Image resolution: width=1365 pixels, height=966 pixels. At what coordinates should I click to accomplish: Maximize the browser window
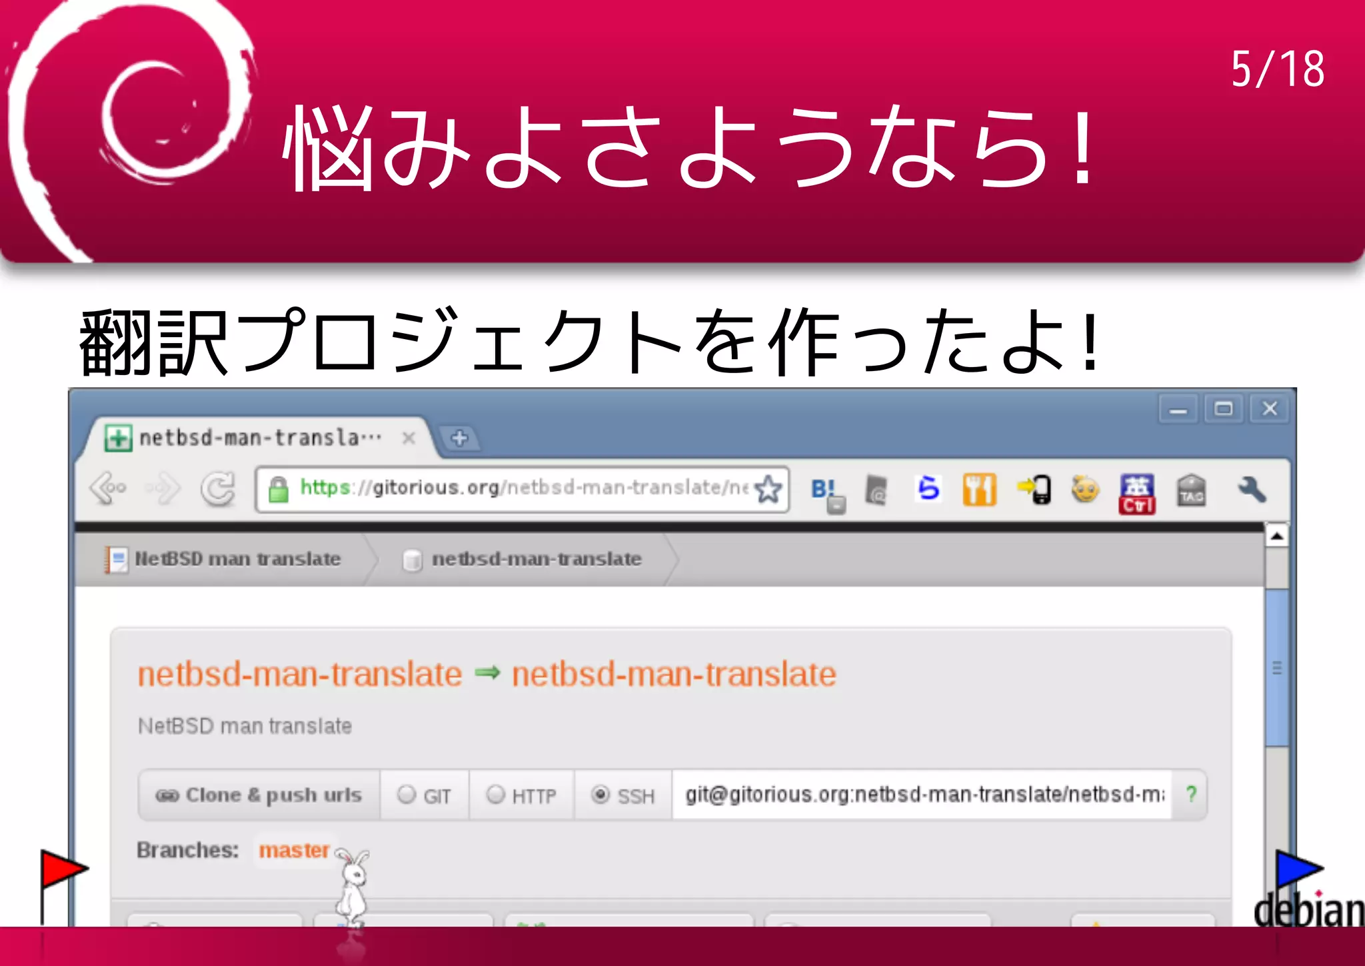[x=1224, y=409]
